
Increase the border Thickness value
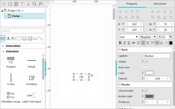click(x=168, y=102)
